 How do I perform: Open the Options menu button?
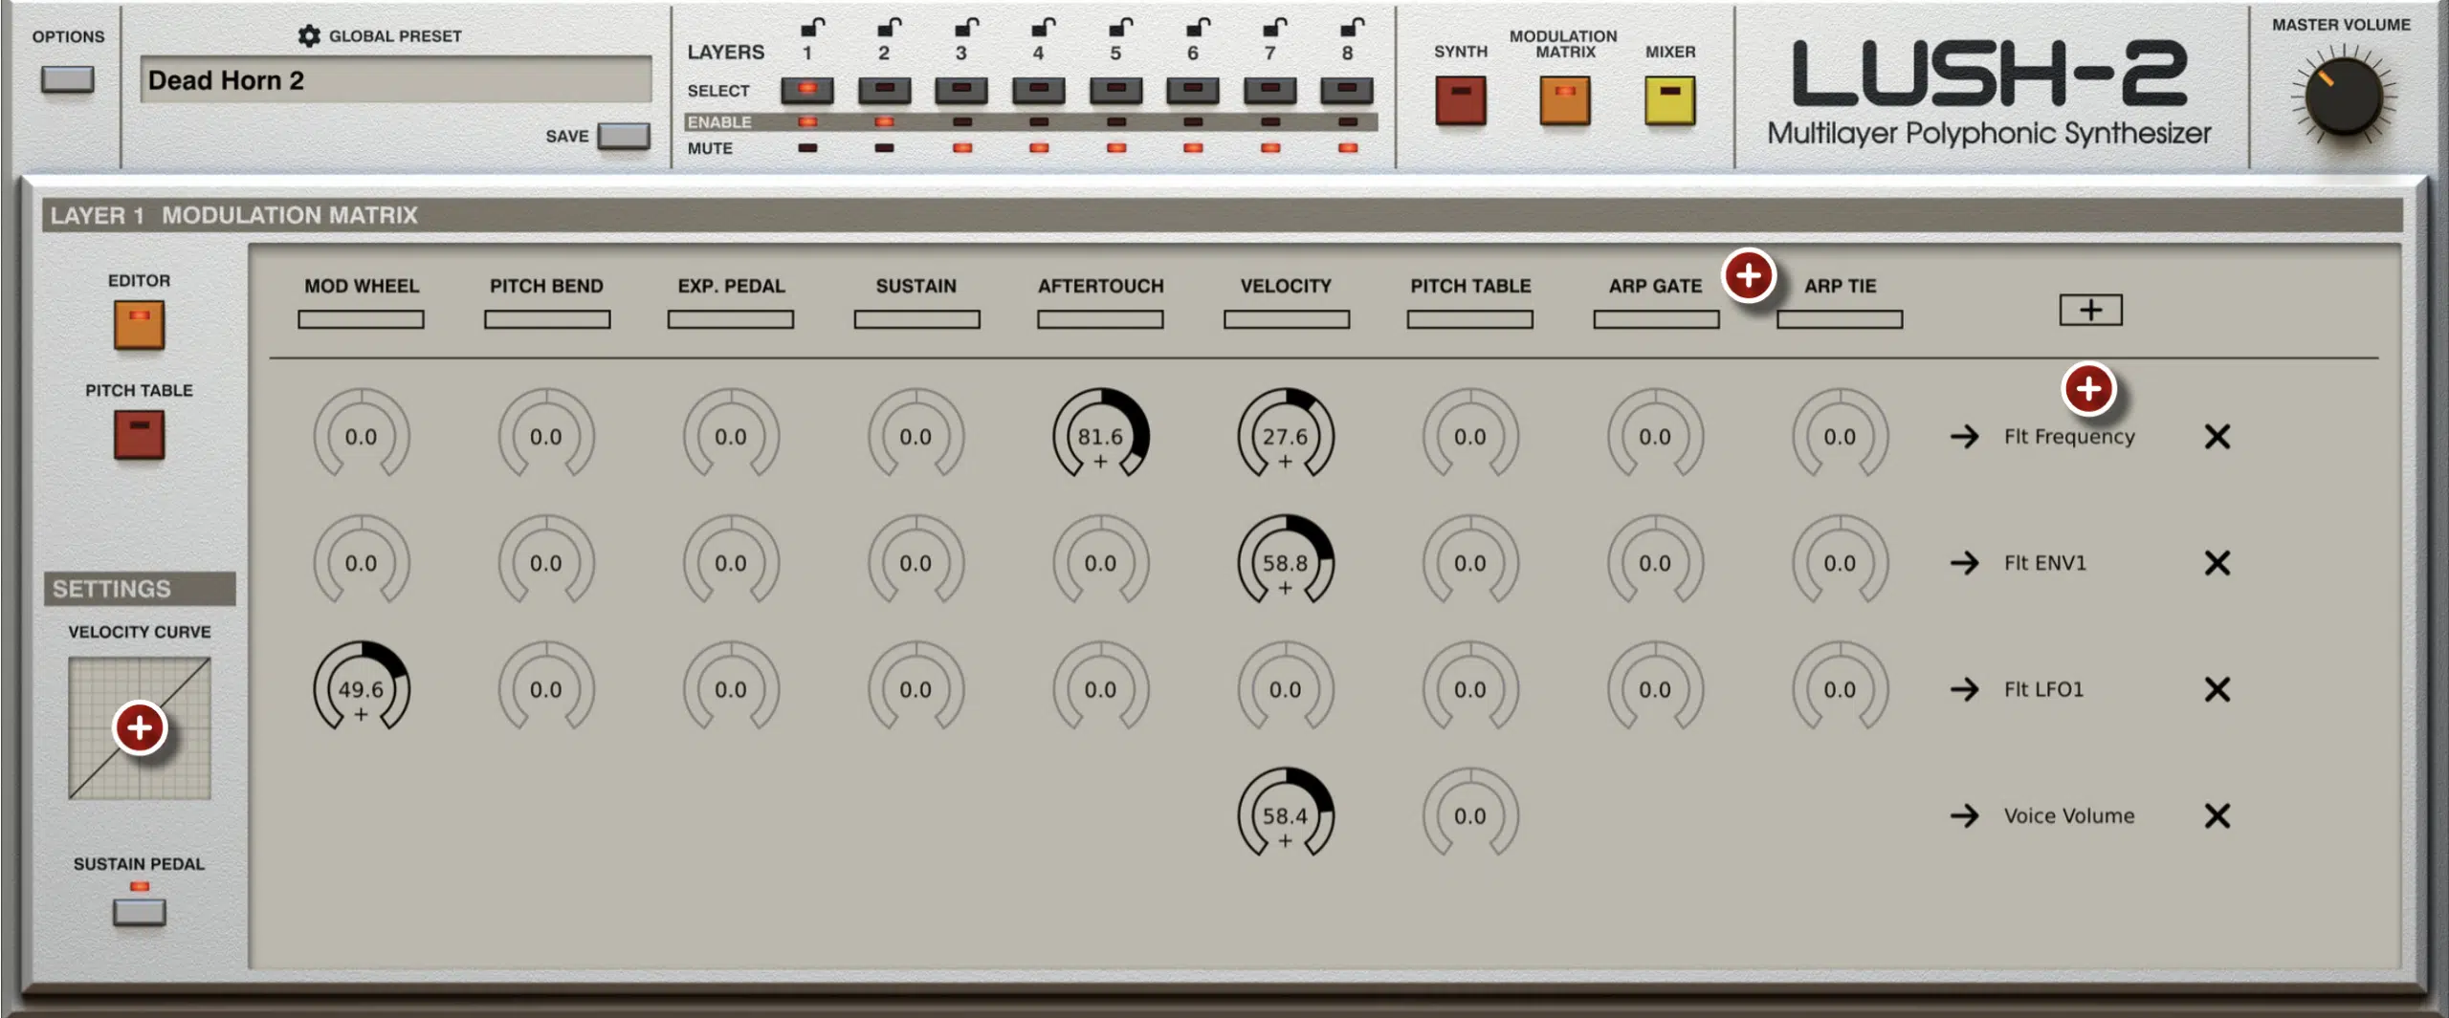tap(67, 79)
